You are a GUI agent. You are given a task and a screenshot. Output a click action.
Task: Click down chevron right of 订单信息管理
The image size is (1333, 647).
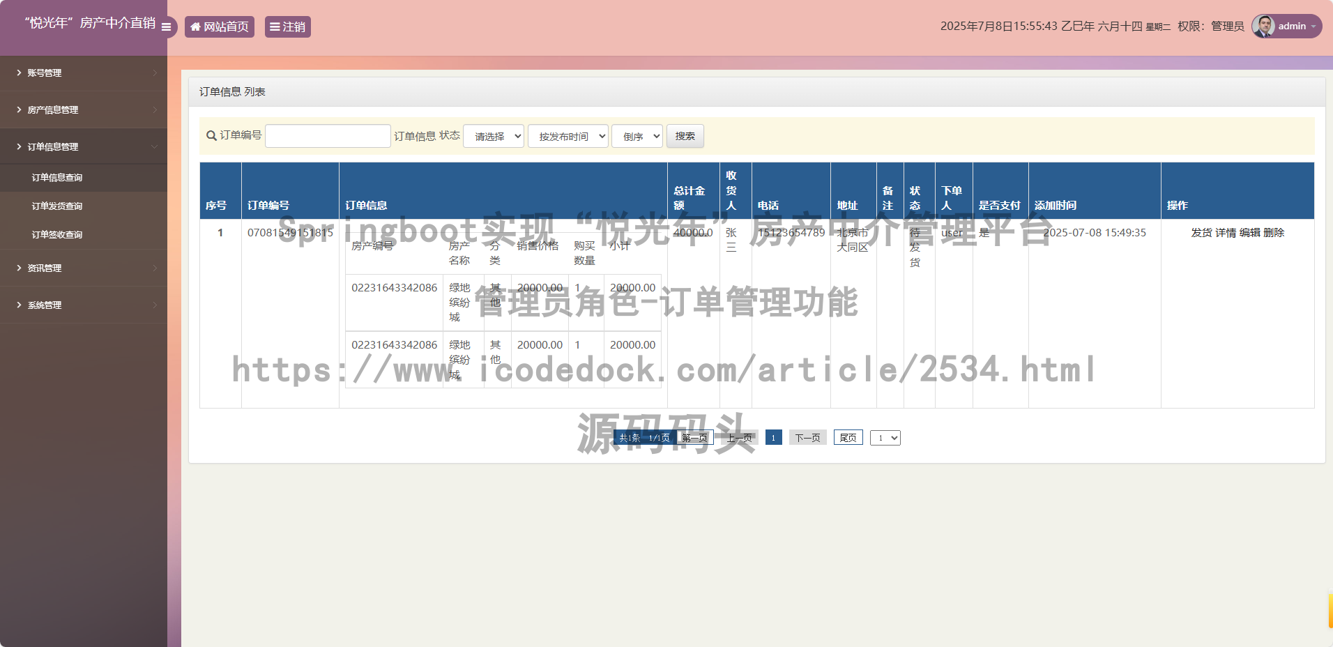click(155, 146)
